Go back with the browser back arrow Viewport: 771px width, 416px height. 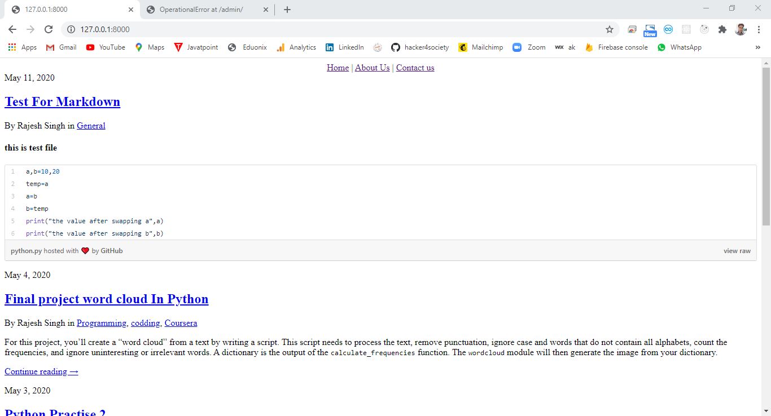[x=12, y=29]
